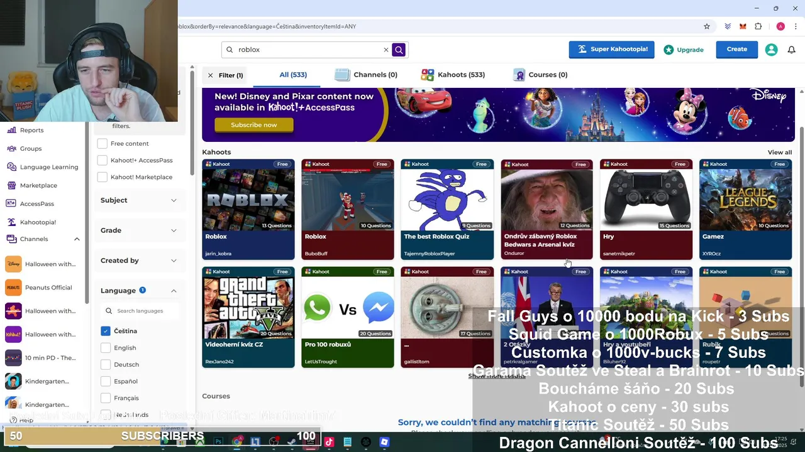This screenshot has width=805, height=452.
Task: Click the Create button
Action: [x=737, y=50]
